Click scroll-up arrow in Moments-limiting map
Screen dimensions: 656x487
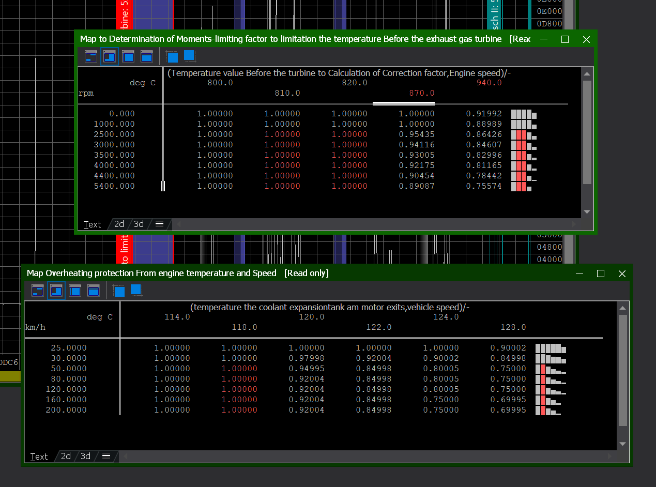[587, 73]
